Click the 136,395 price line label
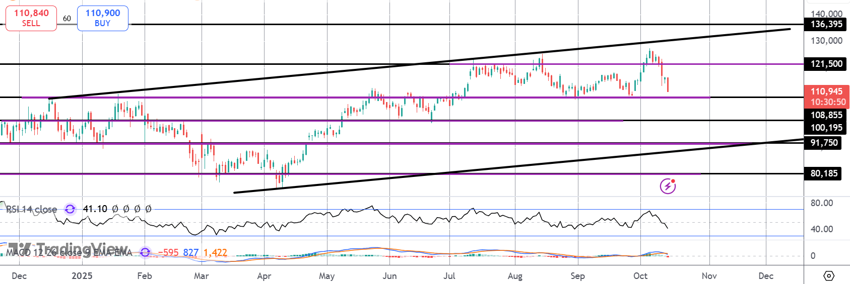 pyautogui.click(x=826, y=24)
